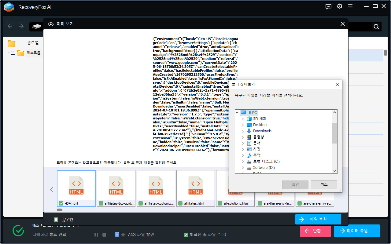Click the 파일 복원 button
The image size is (391, 244).
coord(318,219)
